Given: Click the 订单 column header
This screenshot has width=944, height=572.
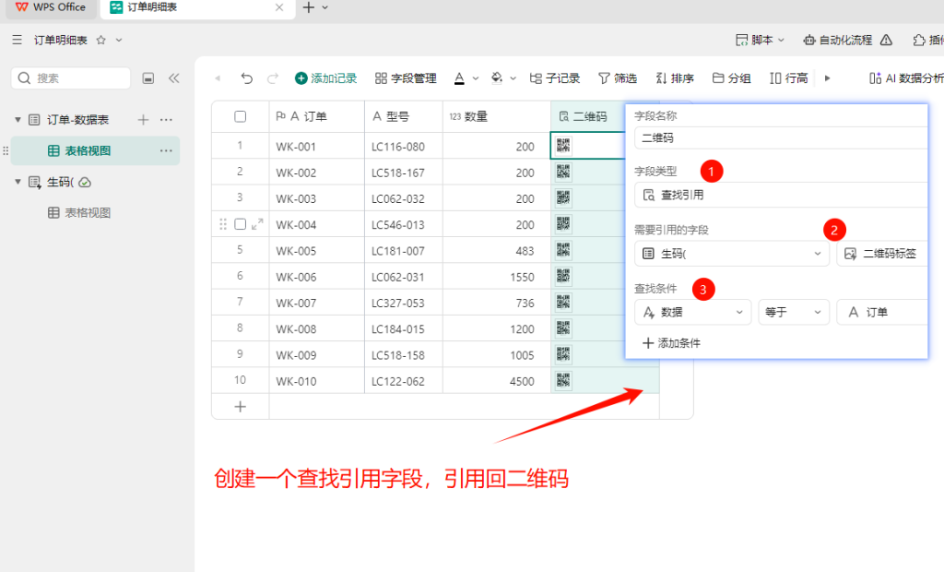Looking at the screenshot, I should point(317,116).
